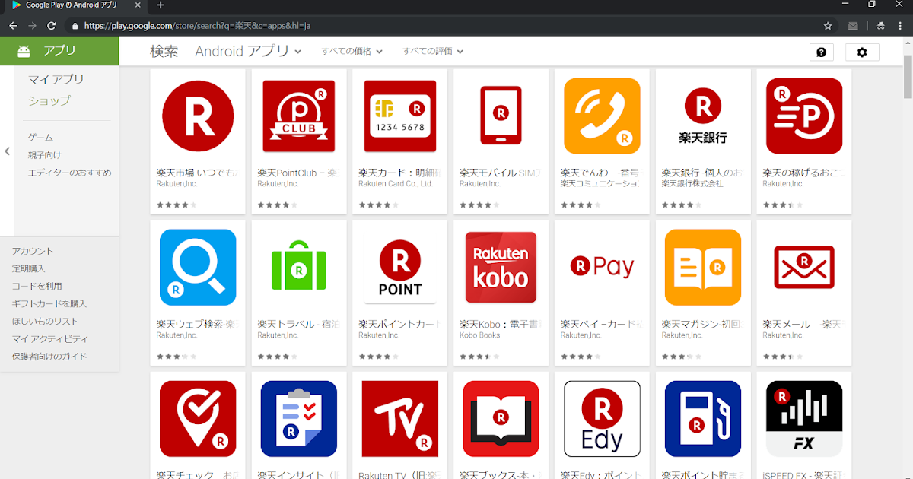913x479 pixels.
Task: Click the 楽天トラベル - 宿泊 title text
Action: pos(299,325)
